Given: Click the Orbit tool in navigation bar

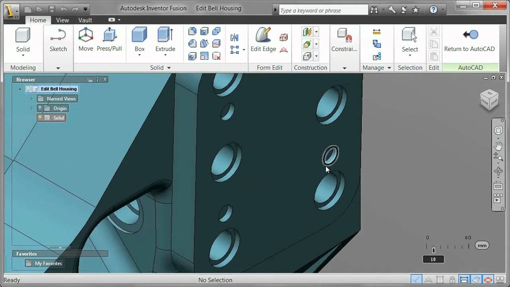Looking at the screenshot, I should pyautogui.click(x=498, y=171).
